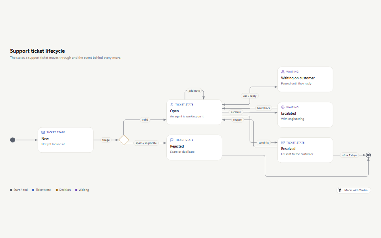Screen dimensions: 381x238
Task: Click the orange Decision legend dot
Action: click(x=57, y=190)
